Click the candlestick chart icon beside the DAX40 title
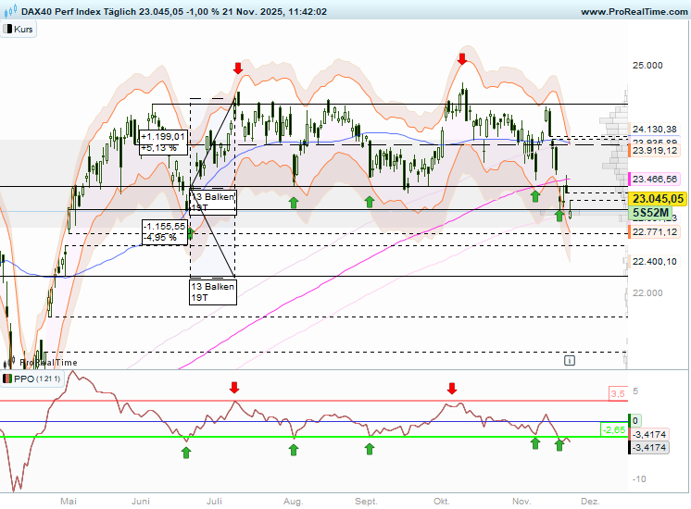691x509 pixels. (9, 11)
